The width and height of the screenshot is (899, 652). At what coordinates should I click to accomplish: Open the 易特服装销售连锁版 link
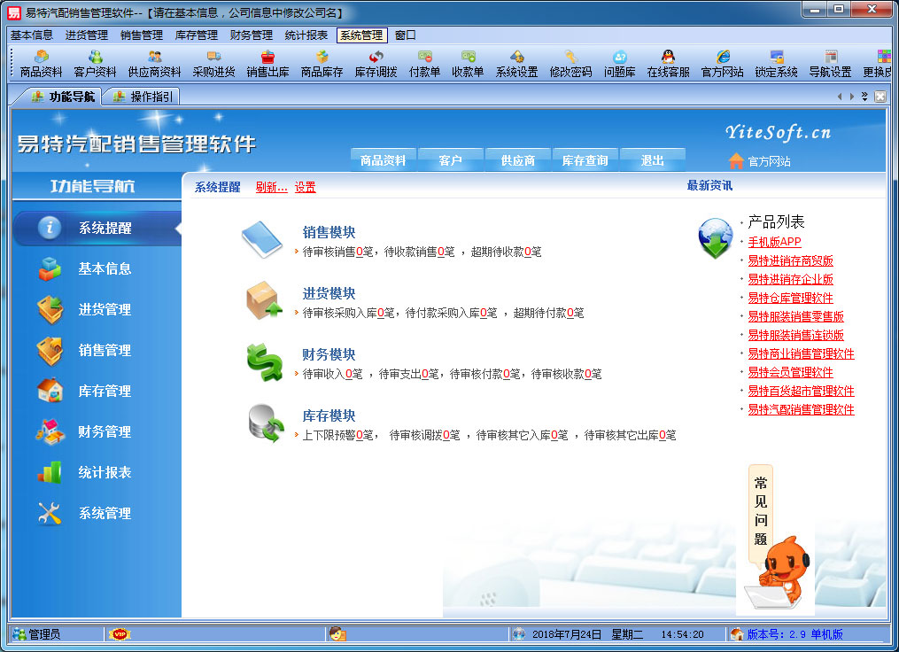[795, 335]
